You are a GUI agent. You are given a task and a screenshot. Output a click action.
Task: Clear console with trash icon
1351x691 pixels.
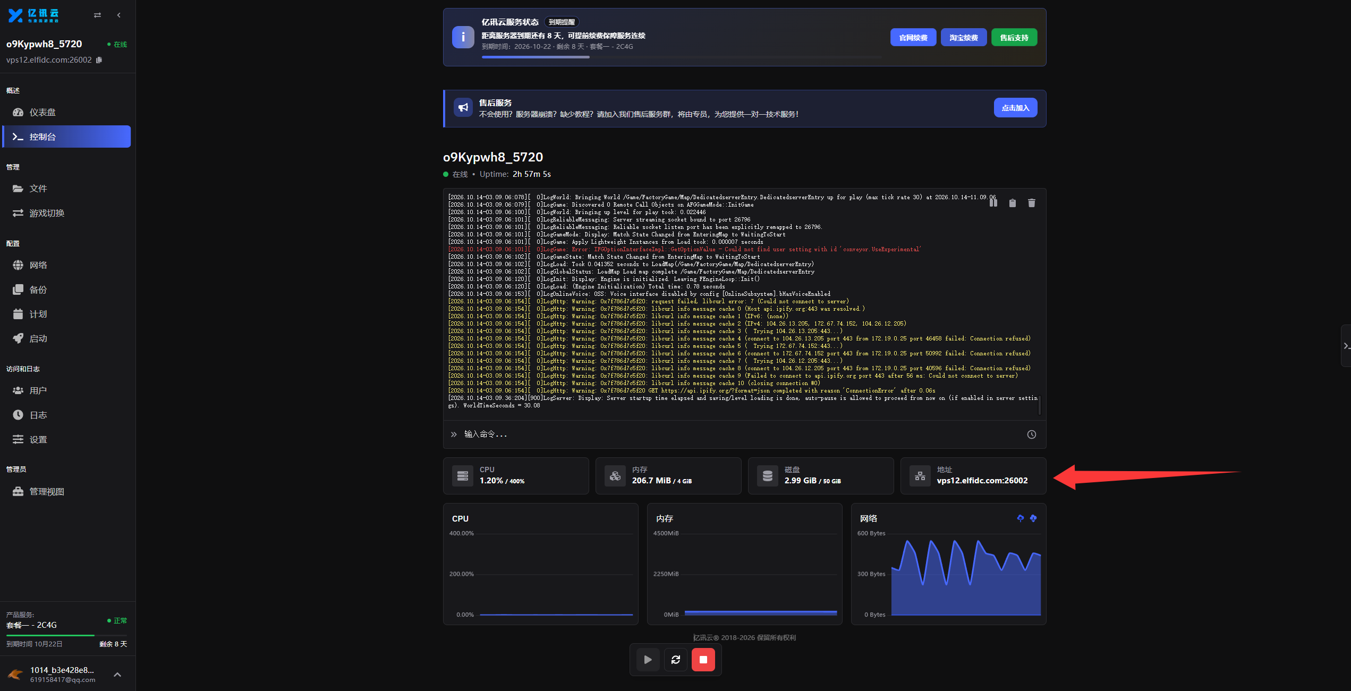point(1032,203)
